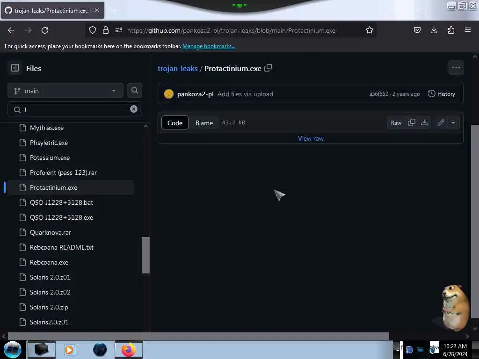Viewport: 479px width, 359px height.
Task: Open commit a56f852 link
Action: [379, 94]
